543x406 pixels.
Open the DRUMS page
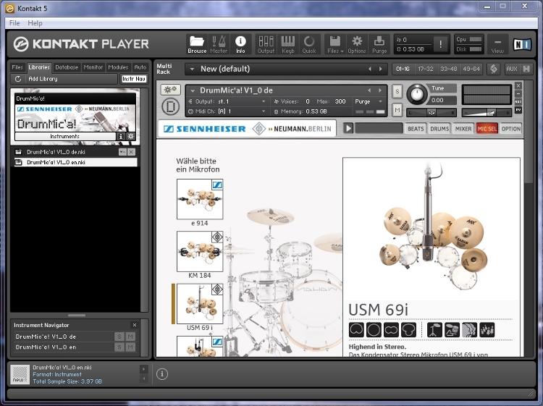[439, 129]
